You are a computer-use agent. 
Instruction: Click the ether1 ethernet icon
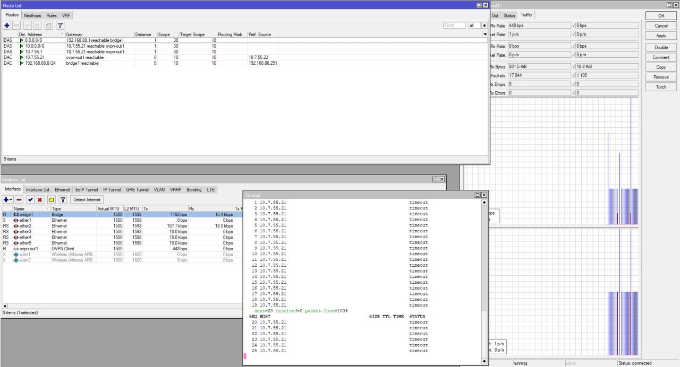point(16,220)
